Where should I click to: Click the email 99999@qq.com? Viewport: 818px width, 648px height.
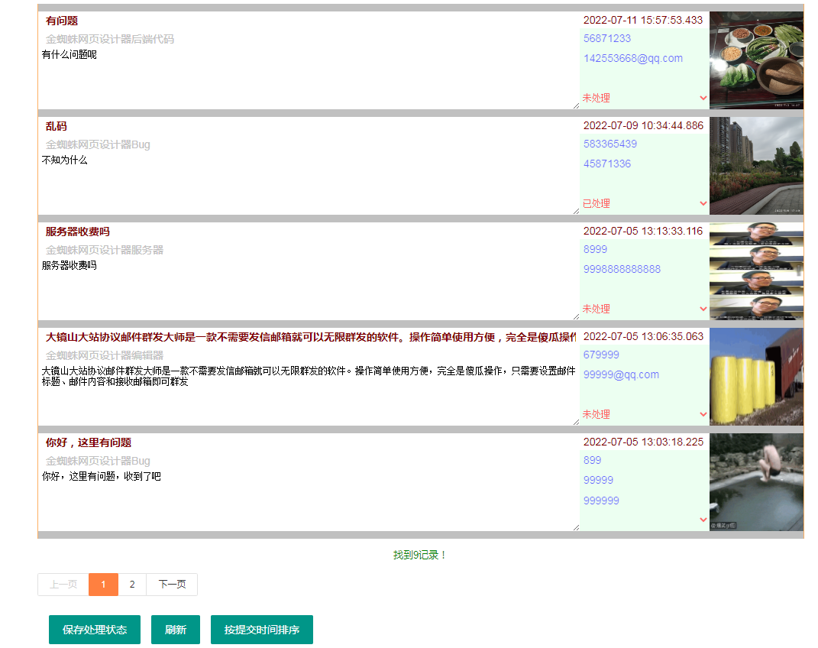pos(621,374)
